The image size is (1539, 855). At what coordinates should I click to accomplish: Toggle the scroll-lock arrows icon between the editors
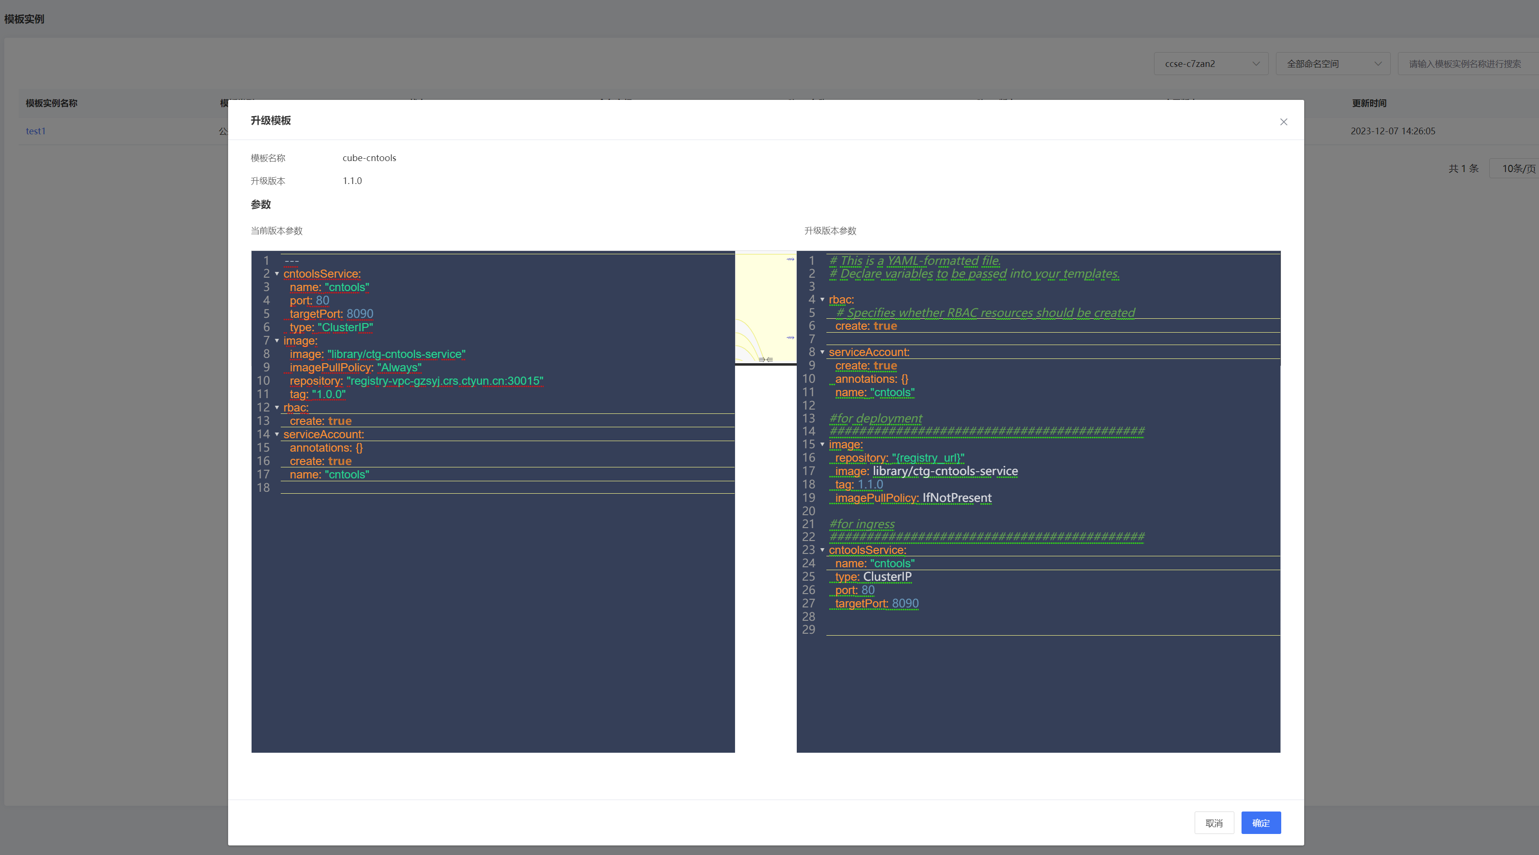click(765, 359)
